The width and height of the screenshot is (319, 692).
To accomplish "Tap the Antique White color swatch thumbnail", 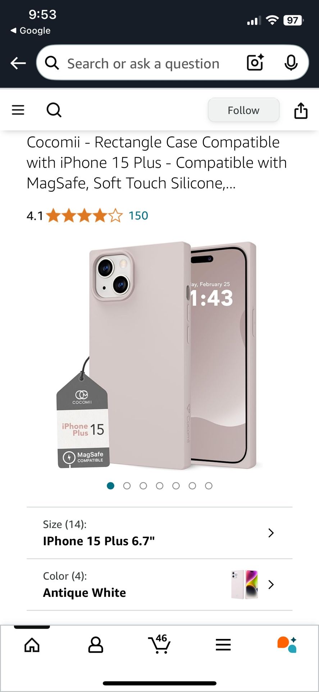I will pos(245,584).
